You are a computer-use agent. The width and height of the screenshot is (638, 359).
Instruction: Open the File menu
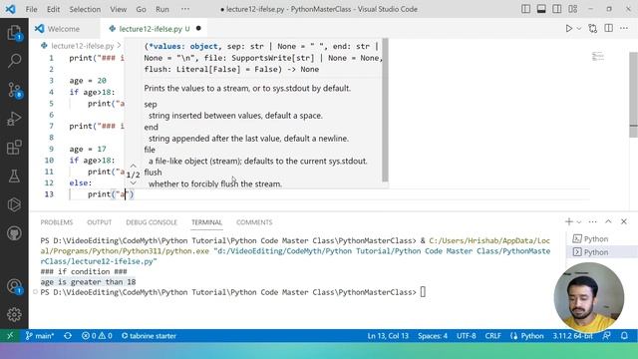click(31, 9)
